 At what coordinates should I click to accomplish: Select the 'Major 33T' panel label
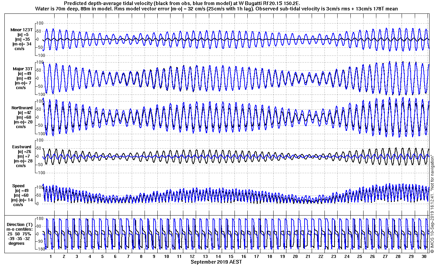(x=23, y=69)
